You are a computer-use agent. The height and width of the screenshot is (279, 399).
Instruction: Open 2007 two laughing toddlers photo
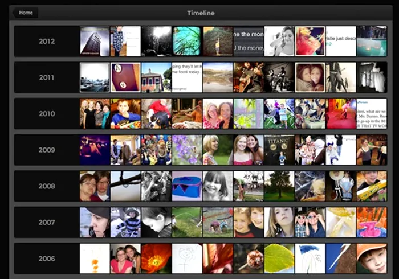(249, 222)
